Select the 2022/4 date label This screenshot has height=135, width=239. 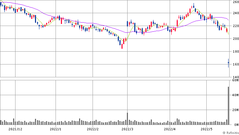point(170,129)
